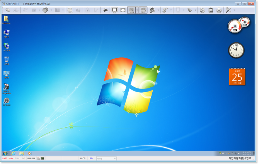Open dropdown arrow beside keyboard icon

pyautogui.click(x=39, y=10)
